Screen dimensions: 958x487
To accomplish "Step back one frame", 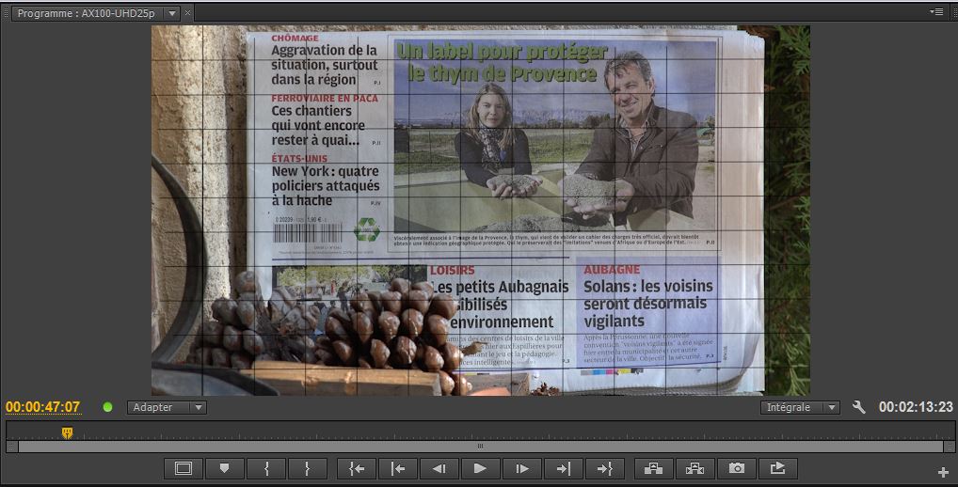I will (439, 469).
